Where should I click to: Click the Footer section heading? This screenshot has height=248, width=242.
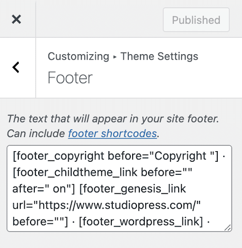[x=70, y=77]
